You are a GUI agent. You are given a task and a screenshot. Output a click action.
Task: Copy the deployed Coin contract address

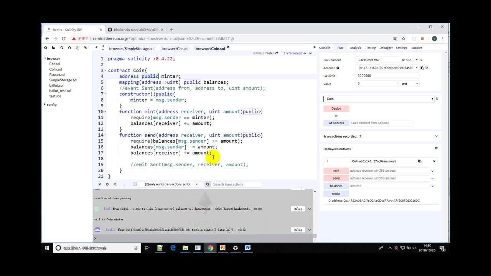pos(420,161)
